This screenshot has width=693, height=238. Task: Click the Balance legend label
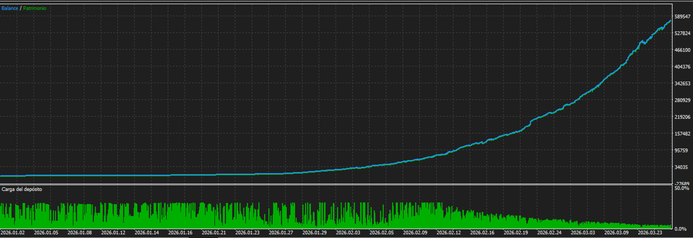(x=9, y=8)
